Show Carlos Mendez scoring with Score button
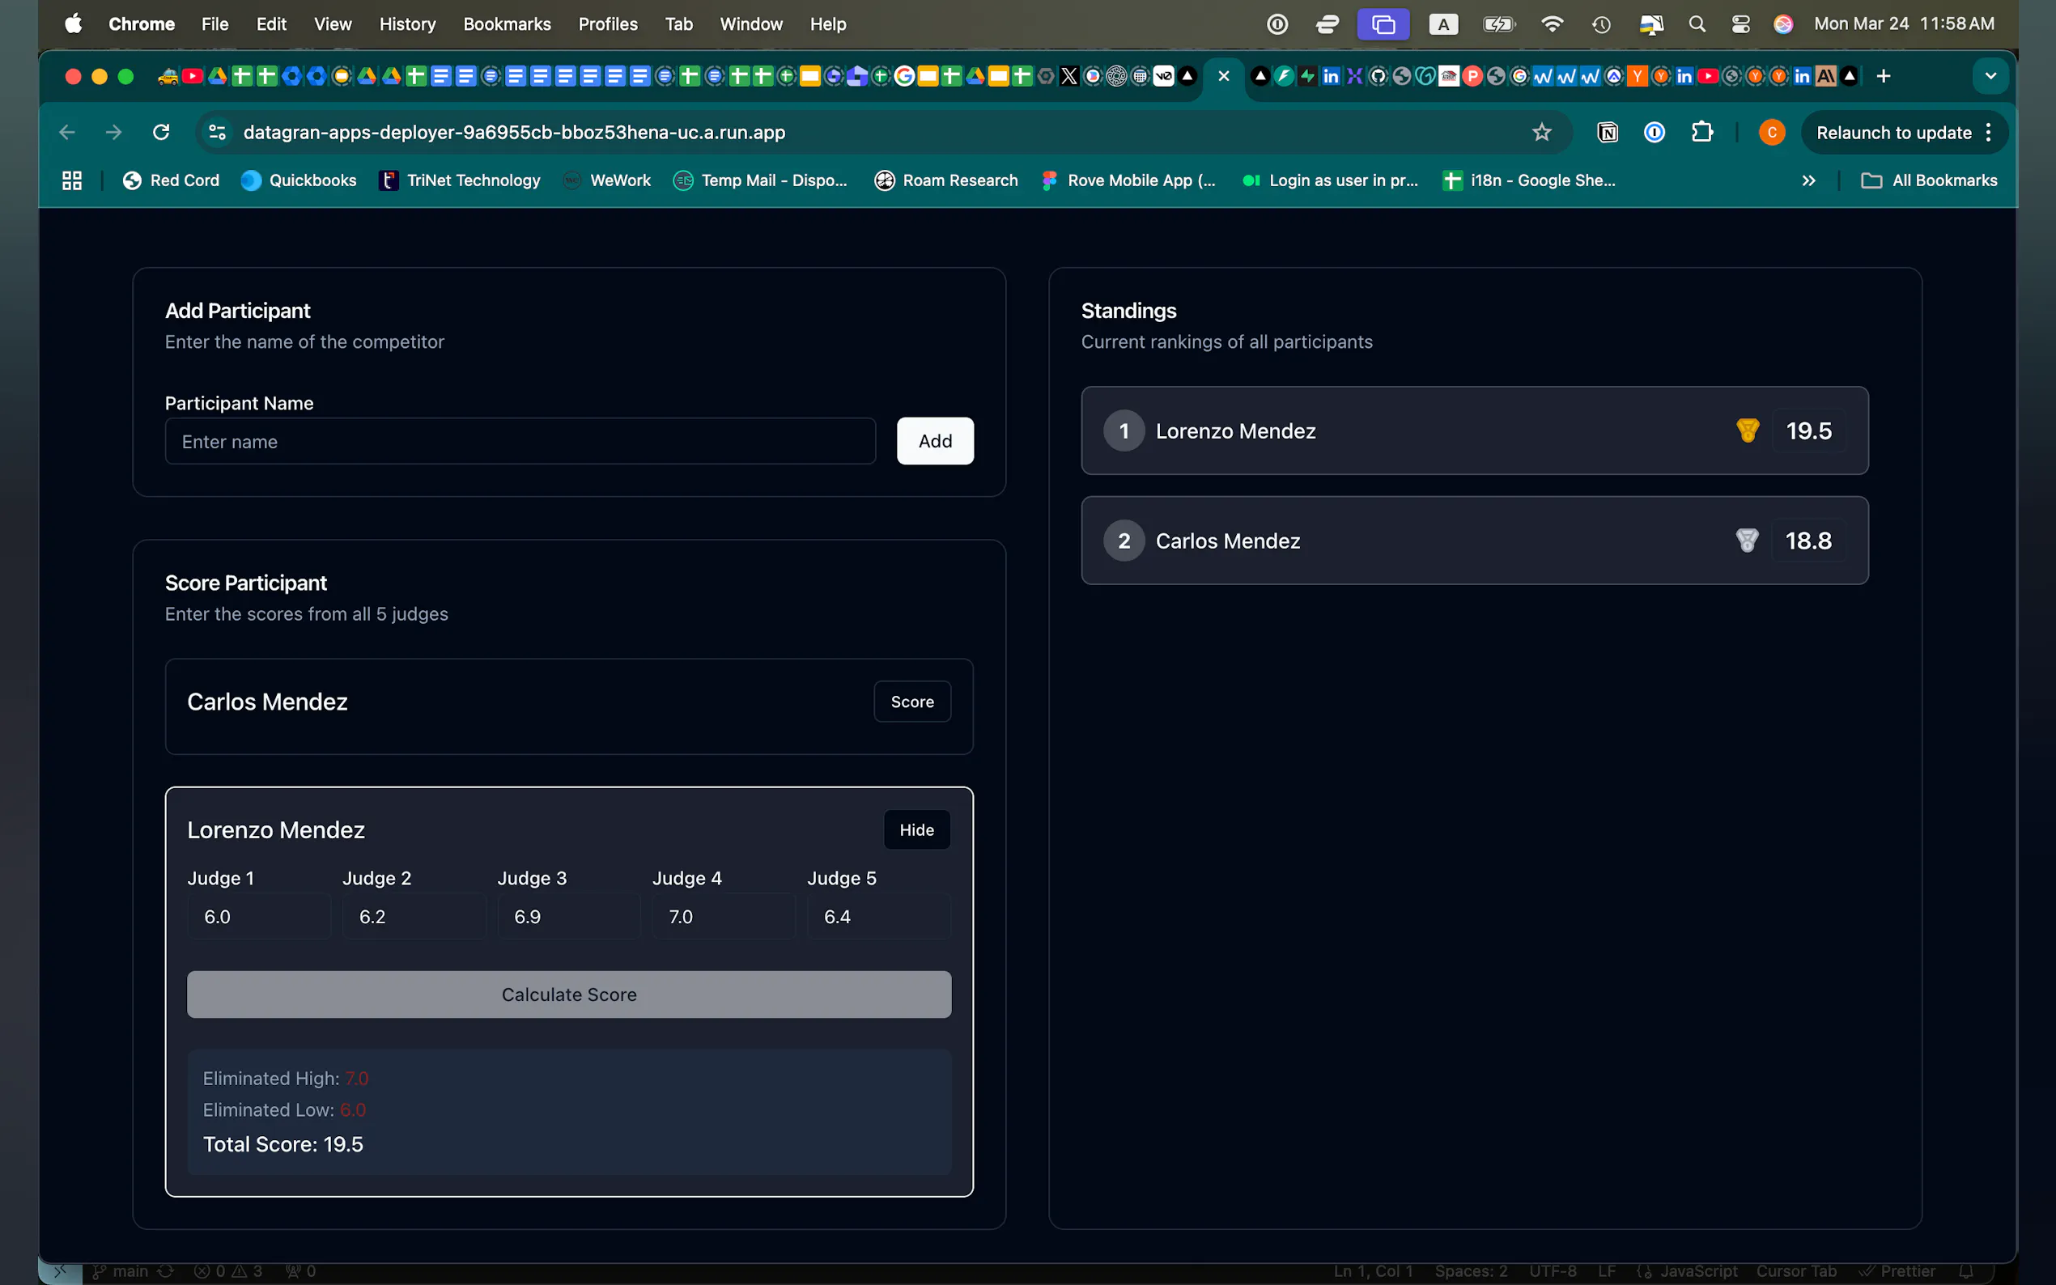The image size is (2056, 1285). [912, 702]
